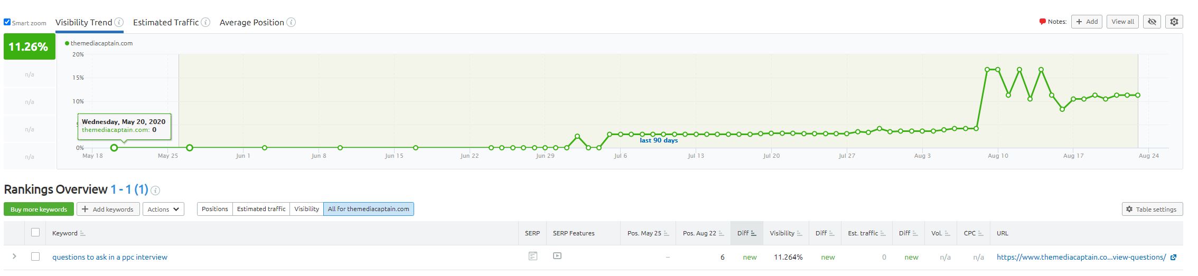The height and width of the screenshot is (276, 1198).
Task: Open external link icon next to URL
Action: tap(1173, 258)
